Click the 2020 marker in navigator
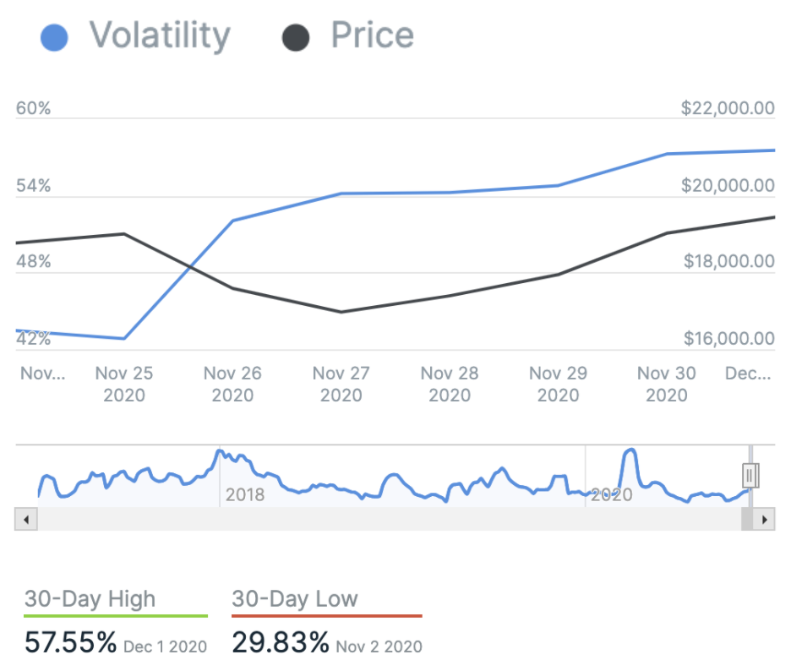791x671 pixels. [x=611, y=494]
